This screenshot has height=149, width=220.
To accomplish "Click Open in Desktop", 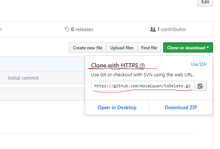I will 117,107.
